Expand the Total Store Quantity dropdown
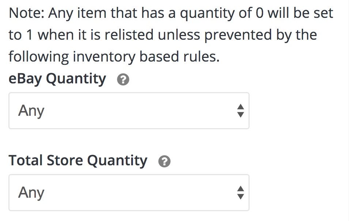This screenshot has width=349, height=221. point(129,193)
